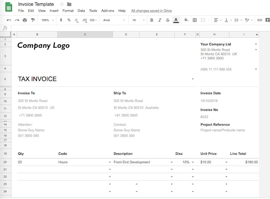Click the Insert link icon
Screen dimensions: 270x199
[260, 20]
